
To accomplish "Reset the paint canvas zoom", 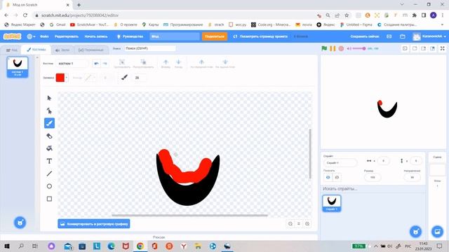I will click(x=299, y=224).
